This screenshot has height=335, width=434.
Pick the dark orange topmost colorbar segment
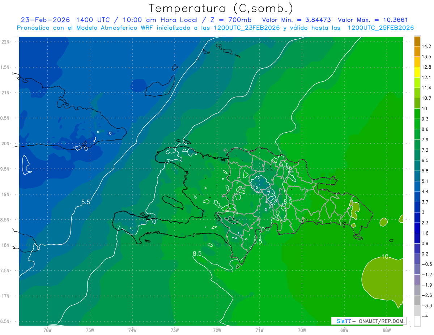(x=417, y=41)
